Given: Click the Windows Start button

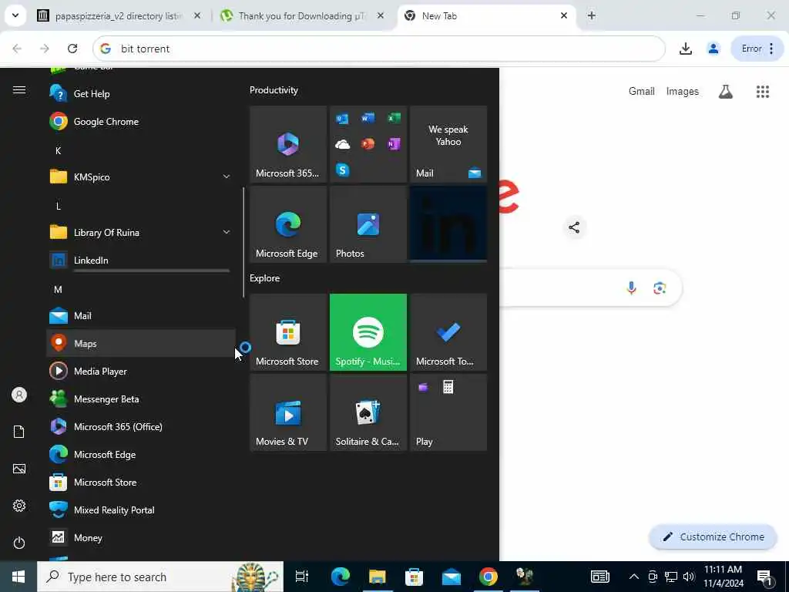Looking at the screenshot, I should click(x=18, y=577).
